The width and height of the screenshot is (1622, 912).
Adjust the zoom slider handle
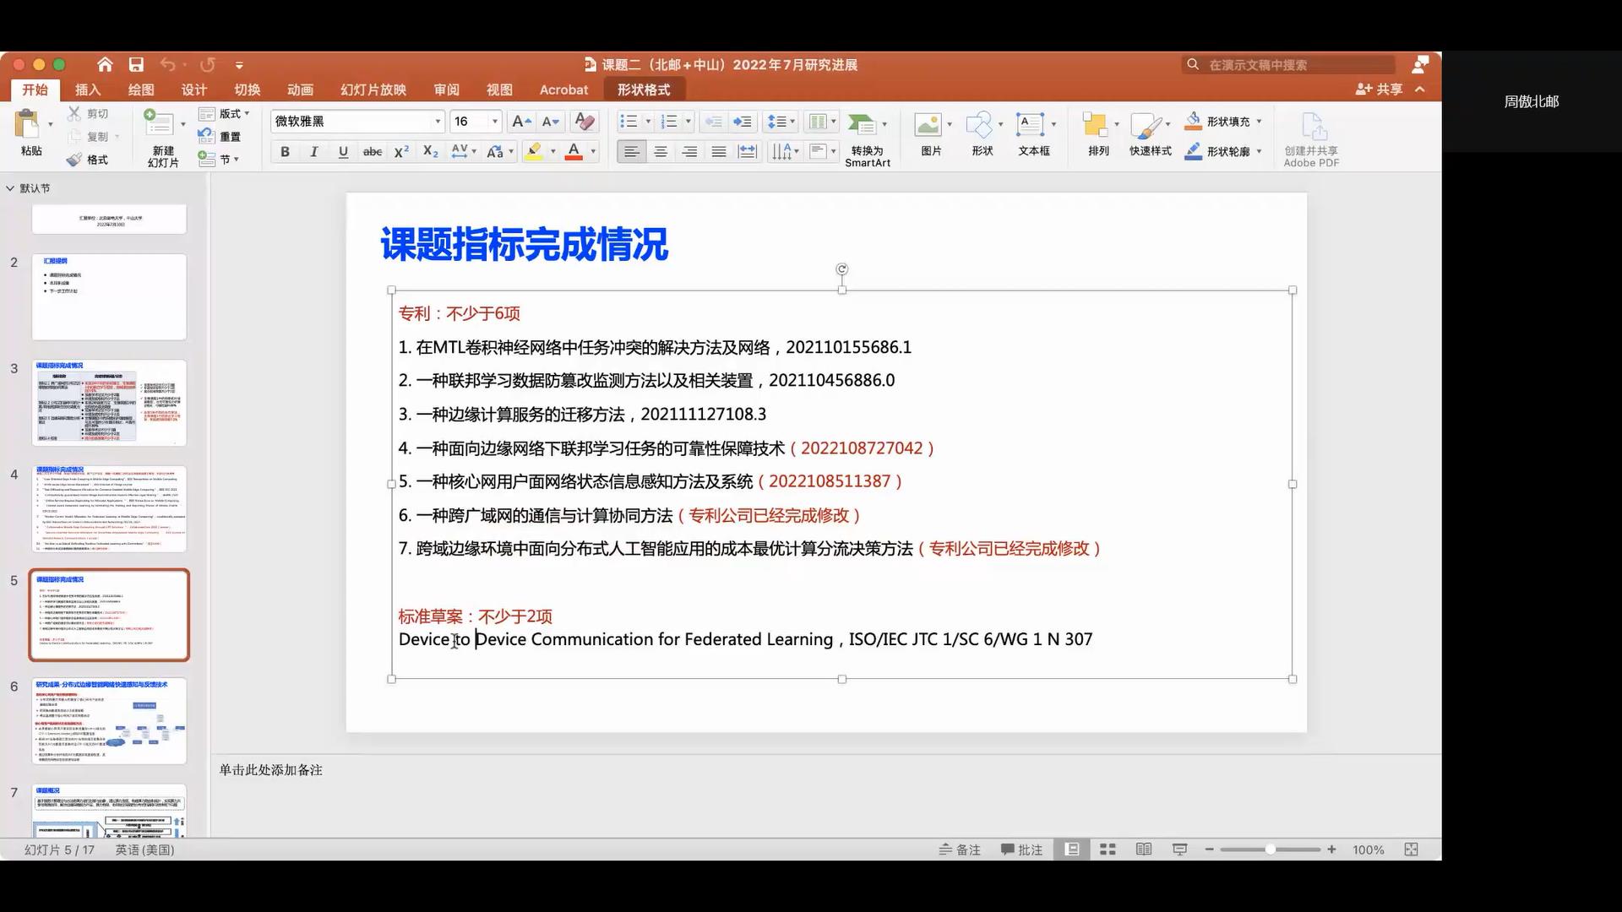point(1270,850)
